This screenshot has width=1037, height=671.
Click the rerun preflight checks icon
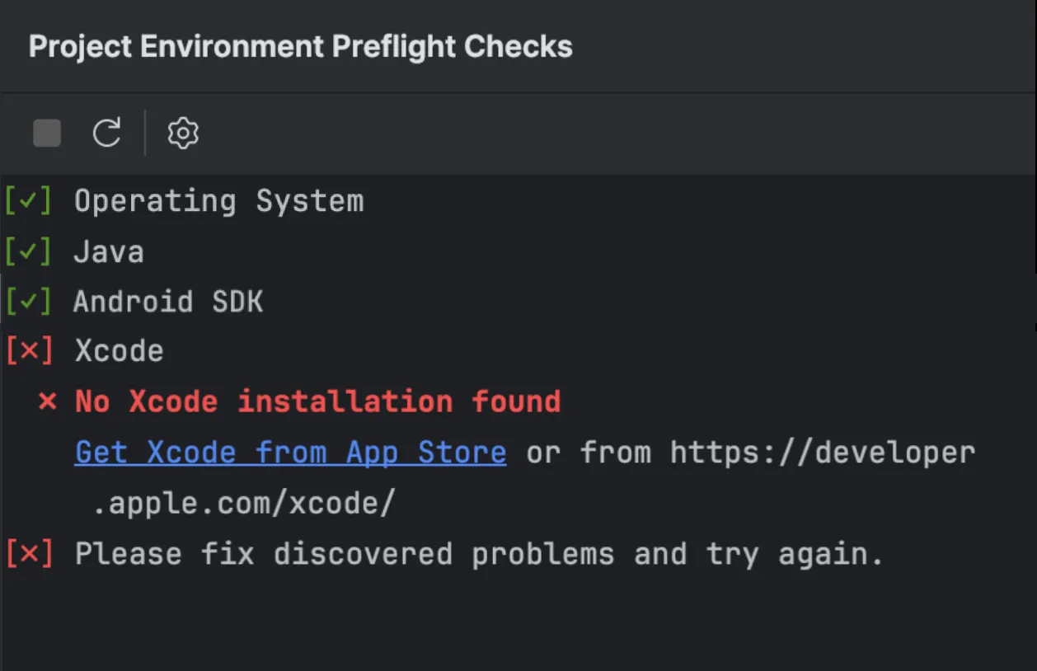click(107, 133)
